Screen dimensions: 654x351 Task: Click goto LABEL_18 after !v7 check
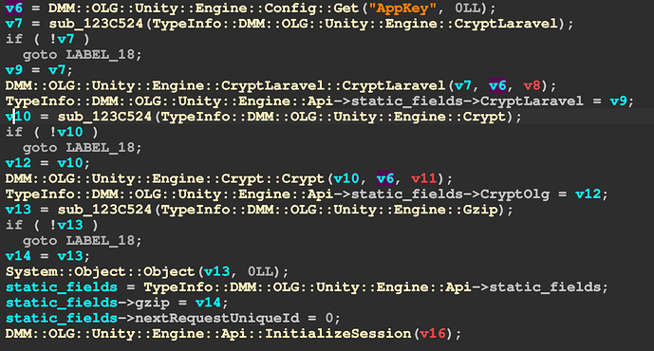point(83,55)
